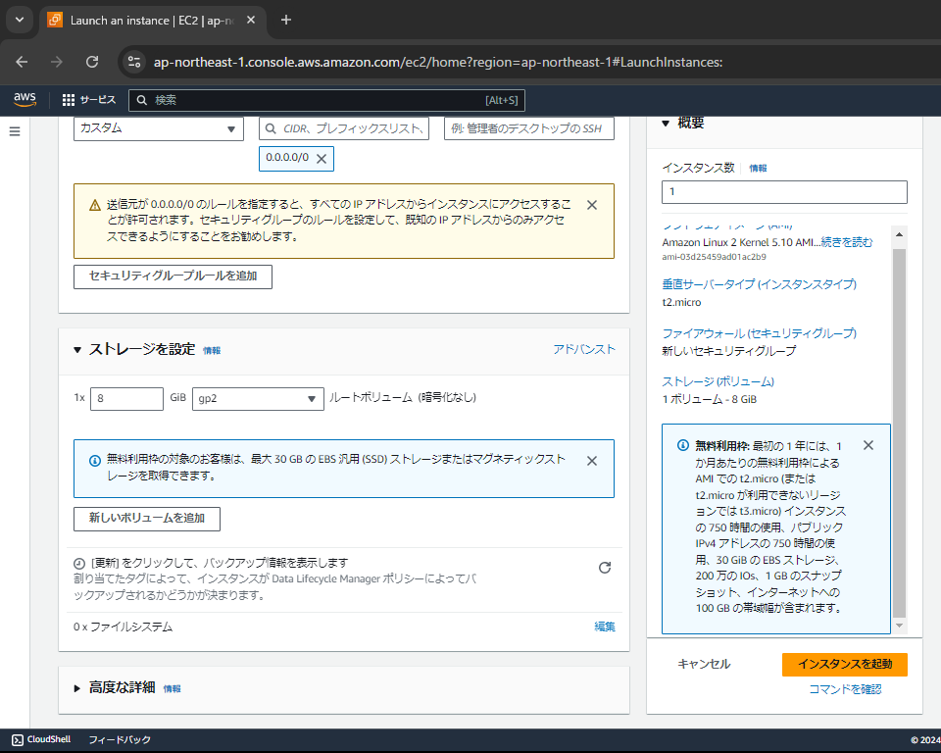Collapse the 概要 summary panel

(666, 124)
